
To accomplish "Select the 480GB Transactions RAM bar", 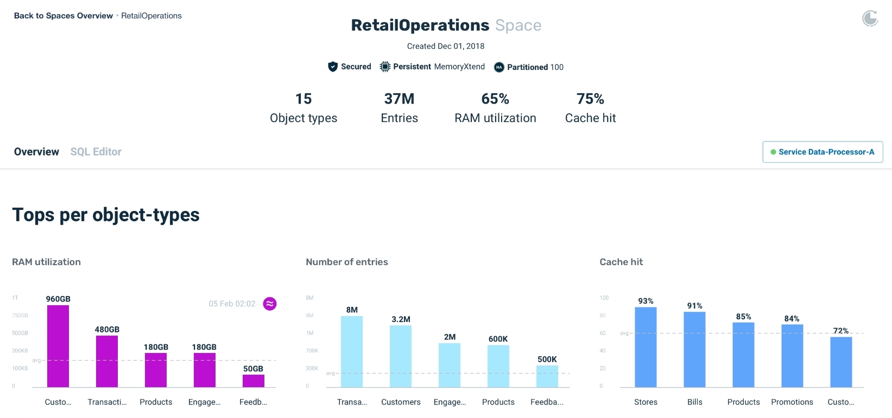I will pyautogui.click(x=107, y=361).
